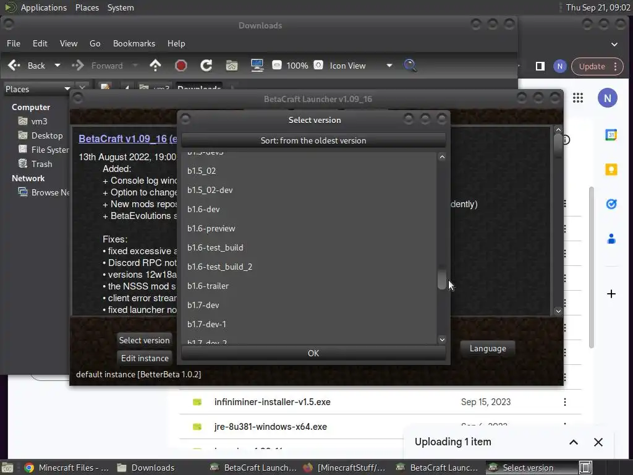This screenshot has height=475, width=633.
Task: Click the Computer icon in the Downloads toolbar
Action: [257, 66]
